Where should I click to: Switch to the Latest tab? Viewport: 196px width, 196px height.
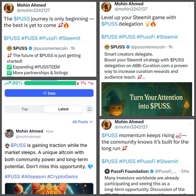(63, 109)
